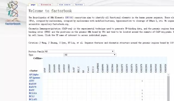Open the view source tab
The height and width of the screenshot is (101, 174).
tap(65, 5)
